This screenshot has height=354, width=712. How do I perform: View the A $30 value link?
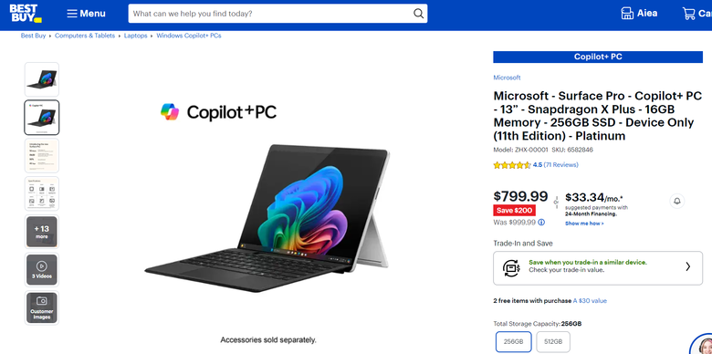[x=590, y=301]
